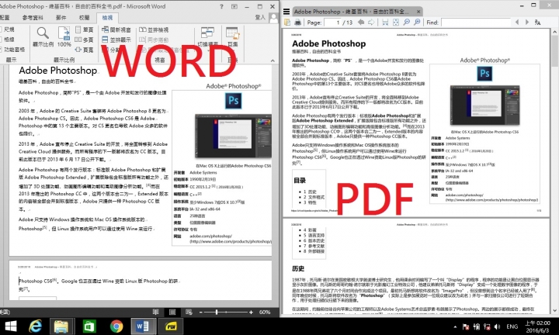559x335 pixels.
Task: Click zoom out magnifier in PDF viewer
Action: coord(406,22)
